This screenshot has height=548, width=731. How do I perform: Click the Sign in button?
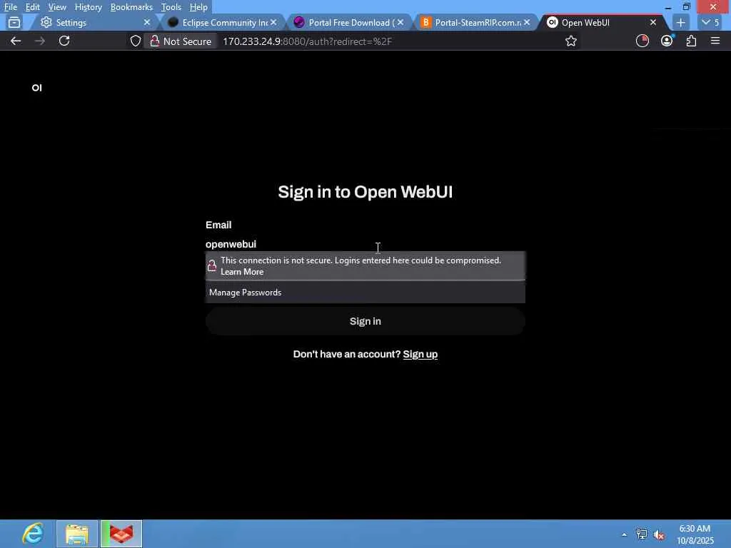(365, 321)
